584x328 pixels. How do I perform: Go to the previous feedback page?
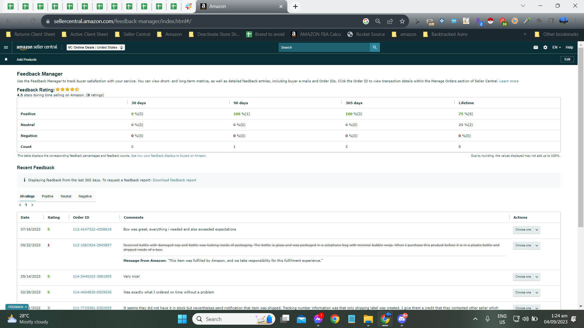pos(20,205)
